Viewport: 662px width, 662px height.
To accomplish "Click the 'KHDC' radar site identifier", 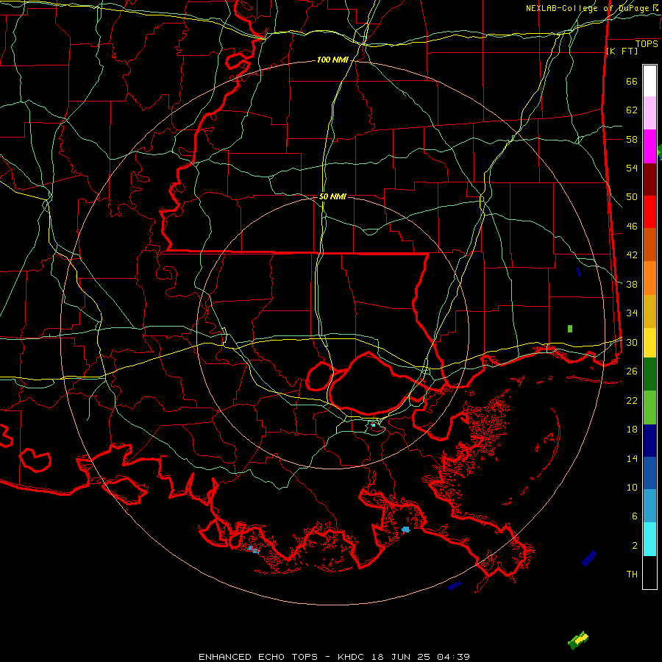I will coord(352,657).
